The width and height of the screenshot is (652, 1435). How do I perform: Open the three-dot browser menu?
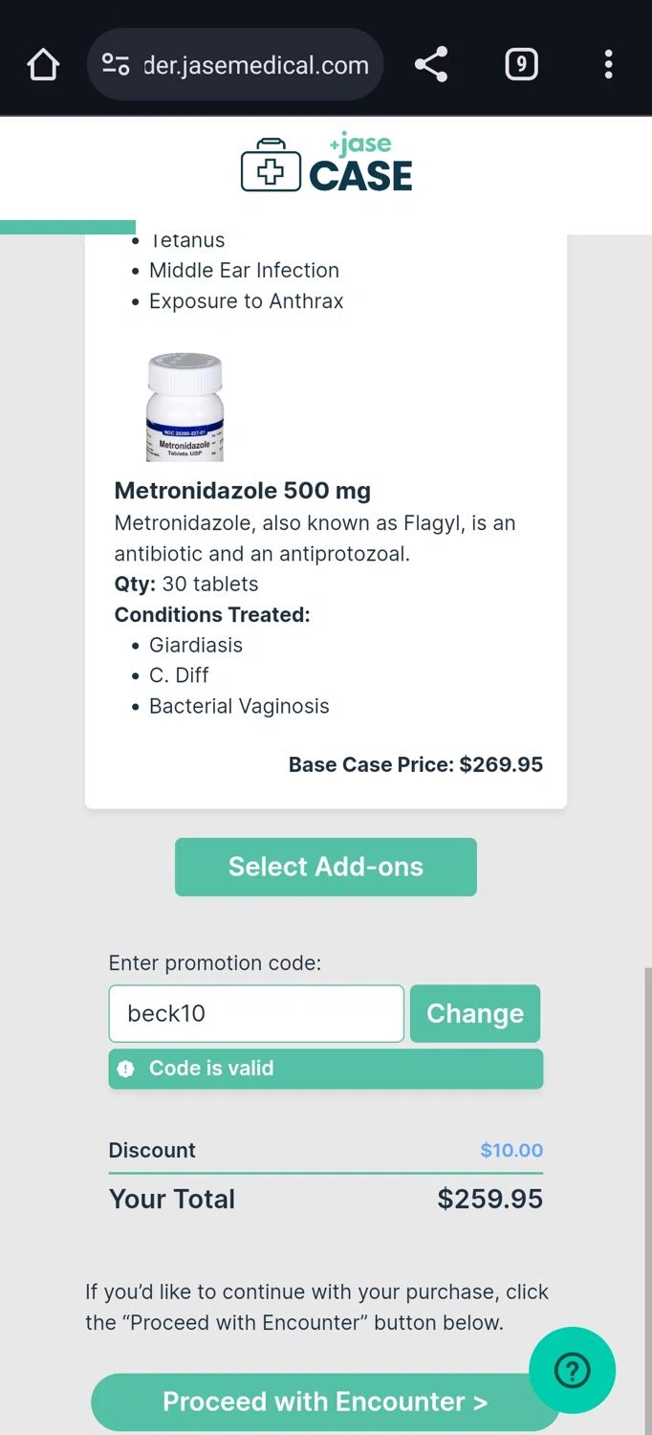click(608, 65)
